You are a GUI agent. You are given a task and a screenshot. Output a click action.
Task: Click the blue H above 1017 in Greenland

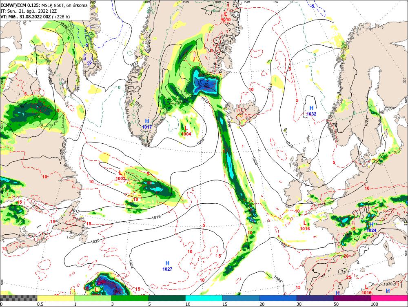click(x=147, y=121)
